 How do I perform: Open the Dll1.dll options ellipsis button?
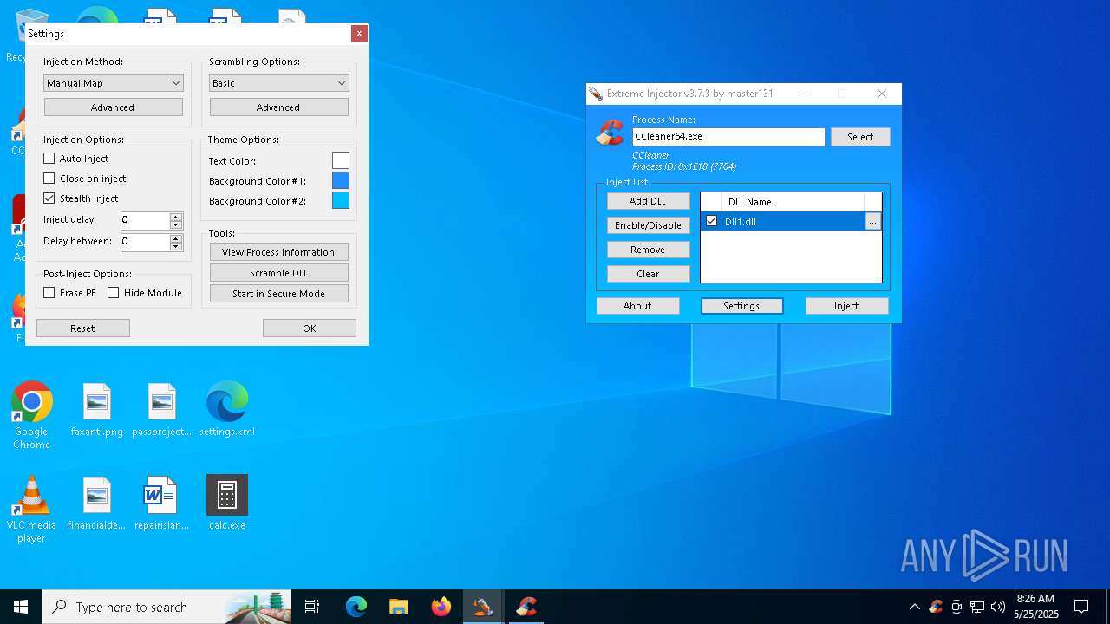(873, 222)
